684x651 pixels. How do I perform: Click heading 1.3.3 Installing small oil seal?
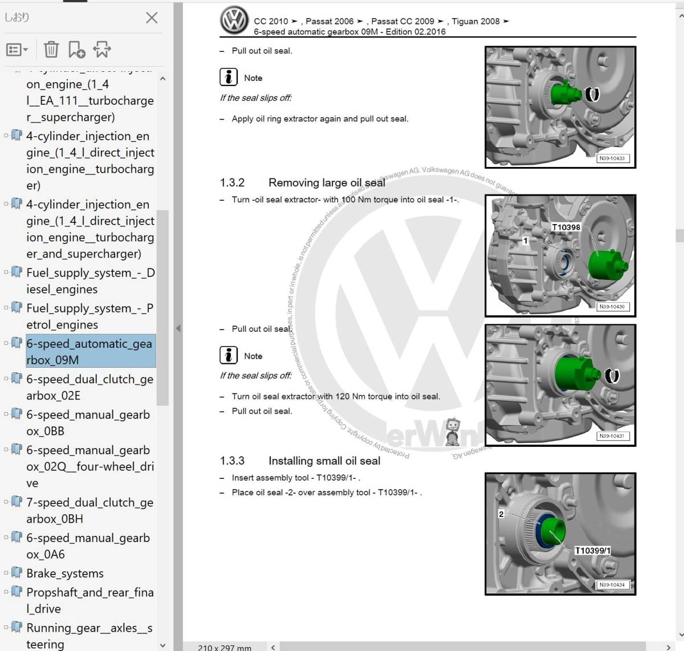point(300,461)
